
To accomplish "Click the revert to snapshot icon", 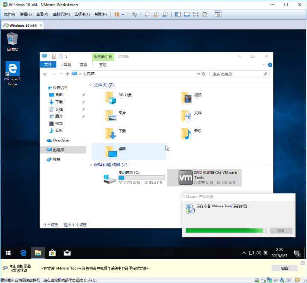I will coord(156,15).
